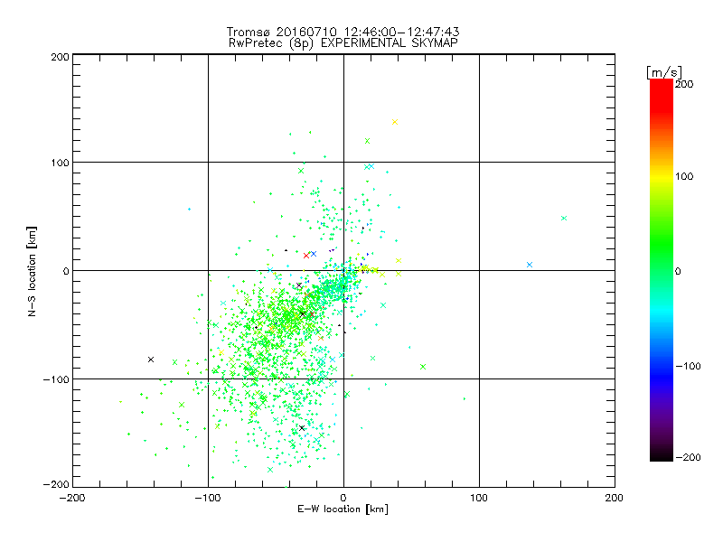Click the E-W axis tick label "100"
The height and width of the screenshot is (542, 723).
pyautogui.click(x=479, y=498)
